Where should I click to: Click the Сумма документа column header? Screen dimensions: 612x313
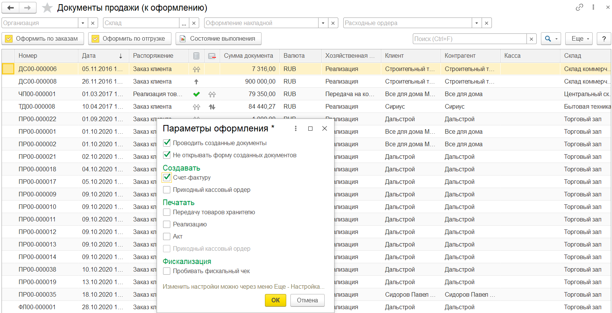[x=249, y=56]
